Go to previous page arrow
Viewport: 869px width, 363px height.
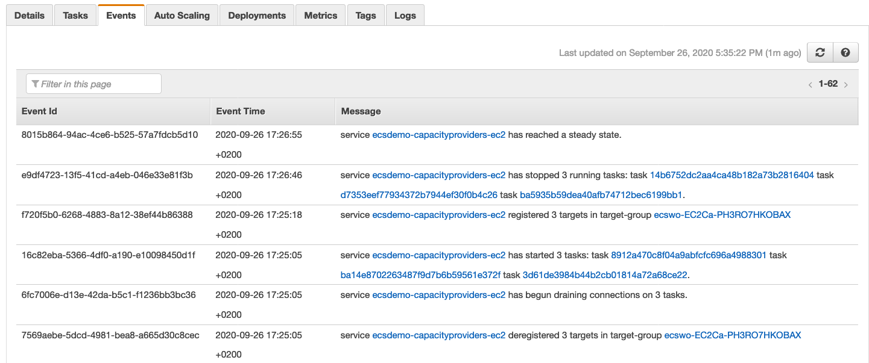coord(810,85)
